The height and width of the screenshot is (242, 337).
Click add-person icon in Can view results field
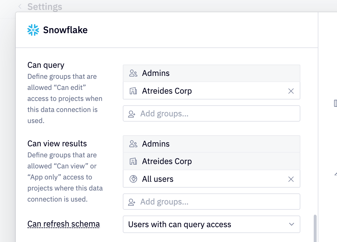pos(132,202)
